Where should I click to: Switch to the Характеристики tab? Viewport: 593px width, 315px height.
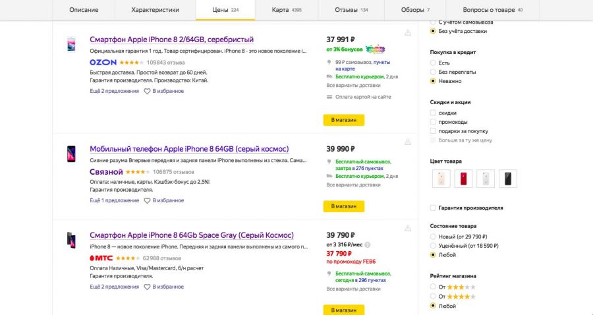[x=155, y=10]
